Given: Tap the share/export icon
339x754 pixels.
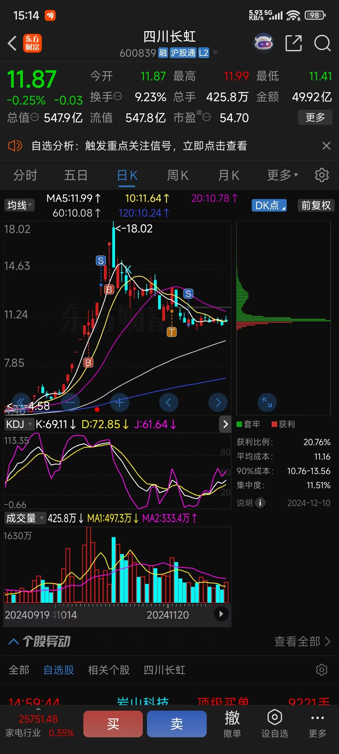Looking at the screenshot, I should pos(293,43).
